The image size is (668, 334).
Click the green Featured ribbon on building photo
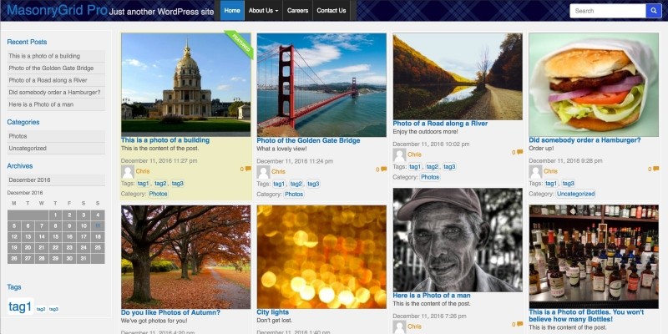tap(240, 41)
